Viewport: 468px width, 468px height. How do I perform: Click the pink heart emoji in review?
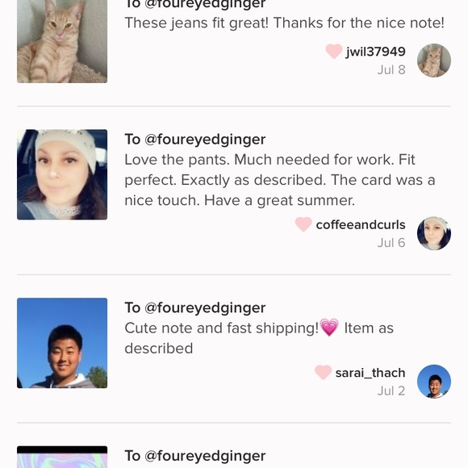click(329, 328)
